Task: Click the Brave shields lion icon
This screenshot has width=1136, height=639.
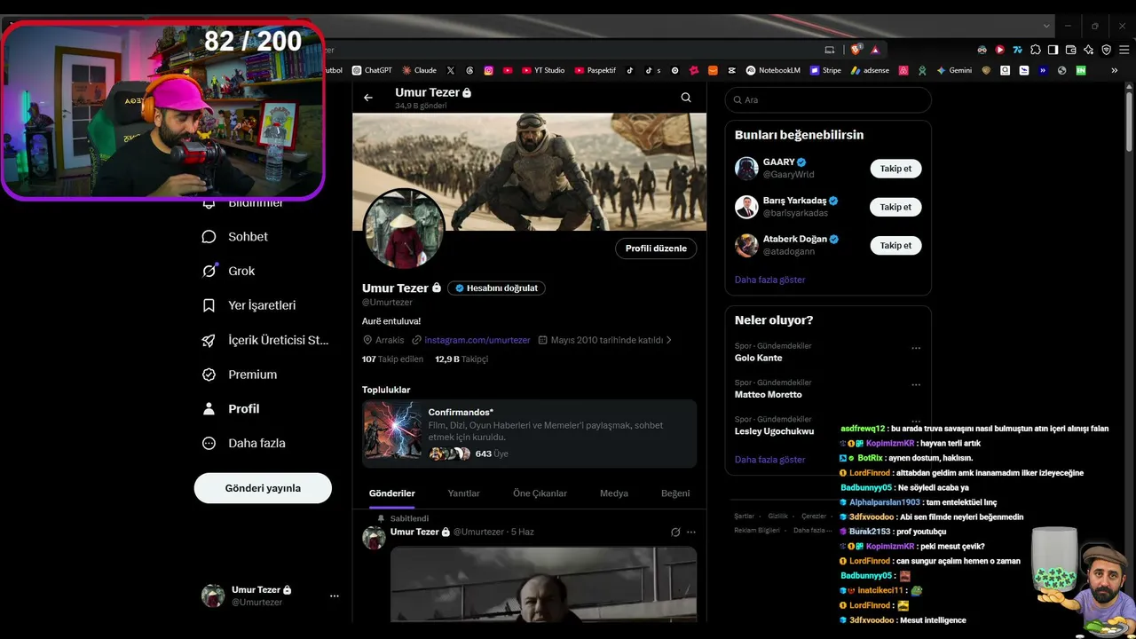Action: [x=856, y=50]
